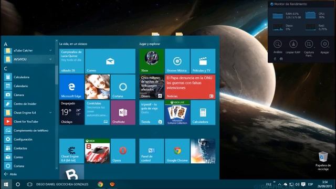Click the OneDrive cloud tray icon
This screenshot has height=189, width=336.
[286, 184]
